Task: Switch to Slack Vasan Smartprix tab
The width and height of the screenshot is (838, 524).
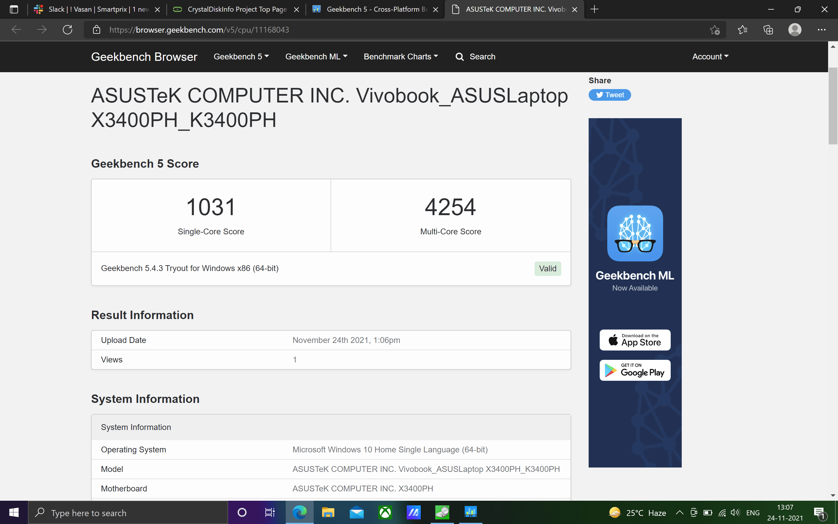Action: point(98,9)
